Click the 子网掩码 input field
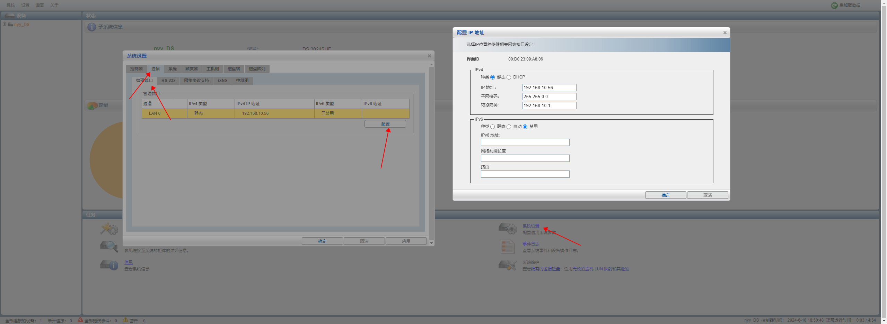The height and width of the screenshot is (324, 887). coord(549,97)
